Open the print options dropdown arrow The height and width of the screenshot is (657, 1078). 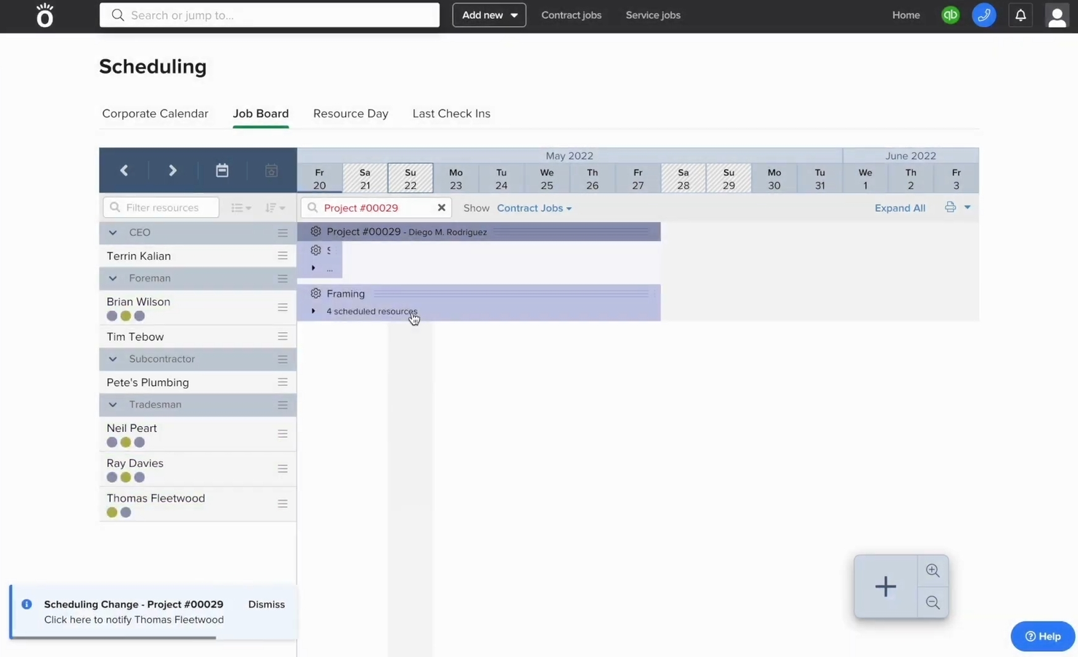pyautogui.click(x=967, y=208)
